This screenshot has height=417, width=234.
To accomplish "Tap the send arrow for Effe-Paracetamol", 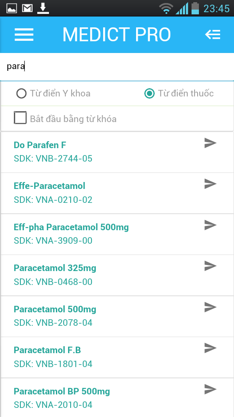I will coord(211,184).
